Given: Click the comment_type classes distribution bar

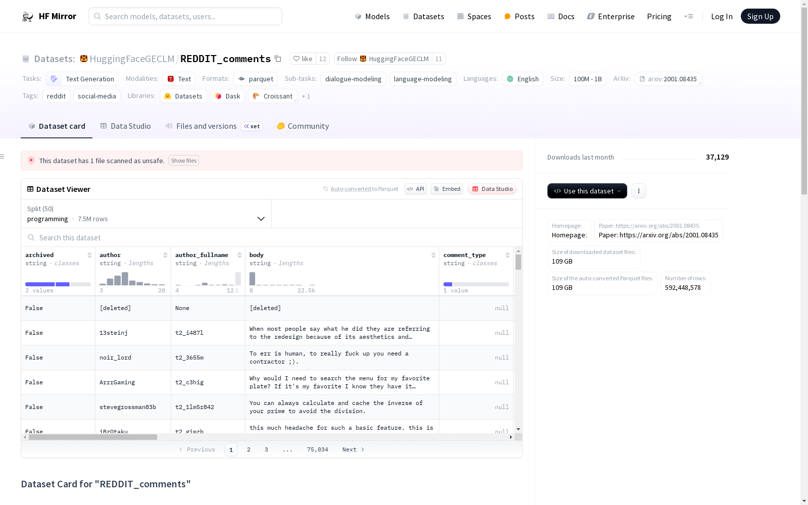Looking at the screenshot, I should click(x=476, y=284).
